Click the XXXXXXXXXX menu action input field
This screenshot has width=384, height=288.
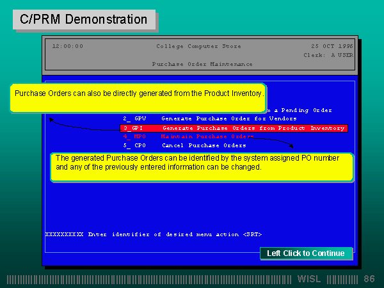[64, 234]
